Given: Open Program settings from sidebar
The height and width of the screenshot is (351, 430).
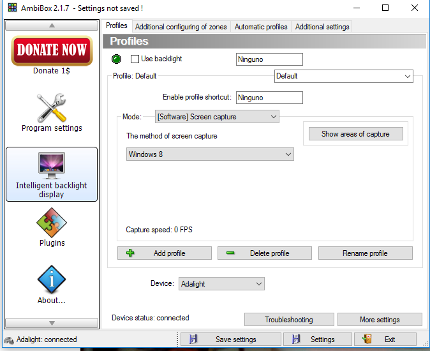Looking at the screenshot, I should pos(52,112).
